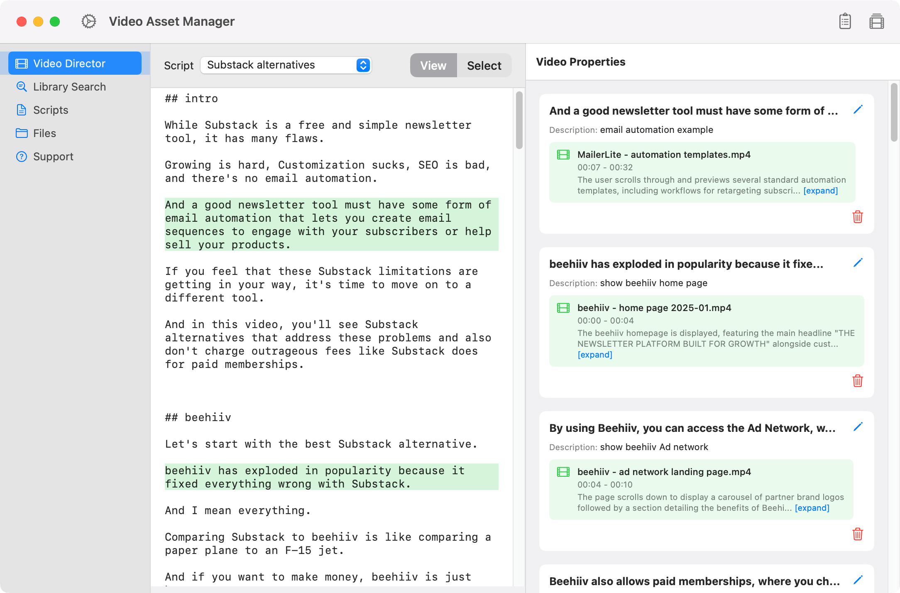Switch to View mode
Viewport: 900px width, 593px height.
tap(433, 66)
